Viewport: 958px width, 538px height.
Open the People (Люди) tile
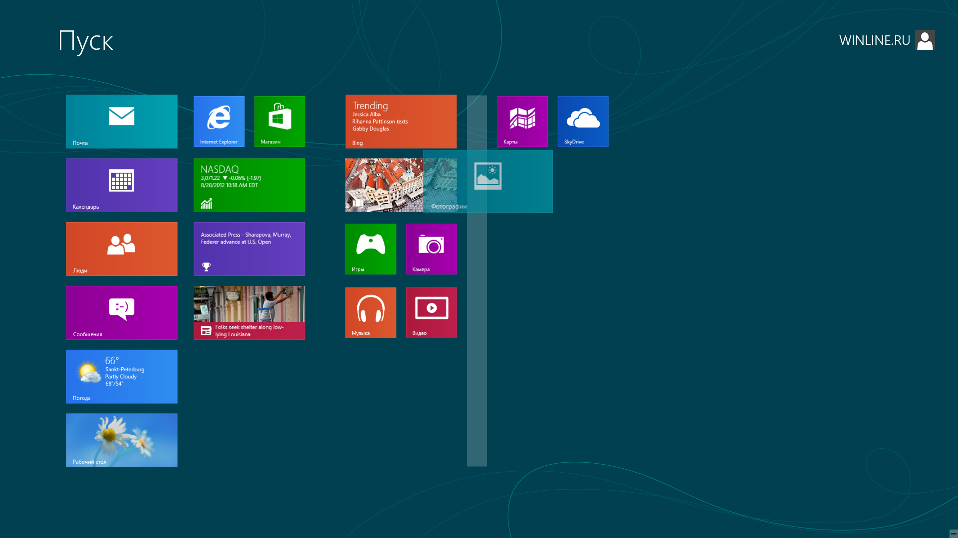pyautogui.click(x=121, y=249)
